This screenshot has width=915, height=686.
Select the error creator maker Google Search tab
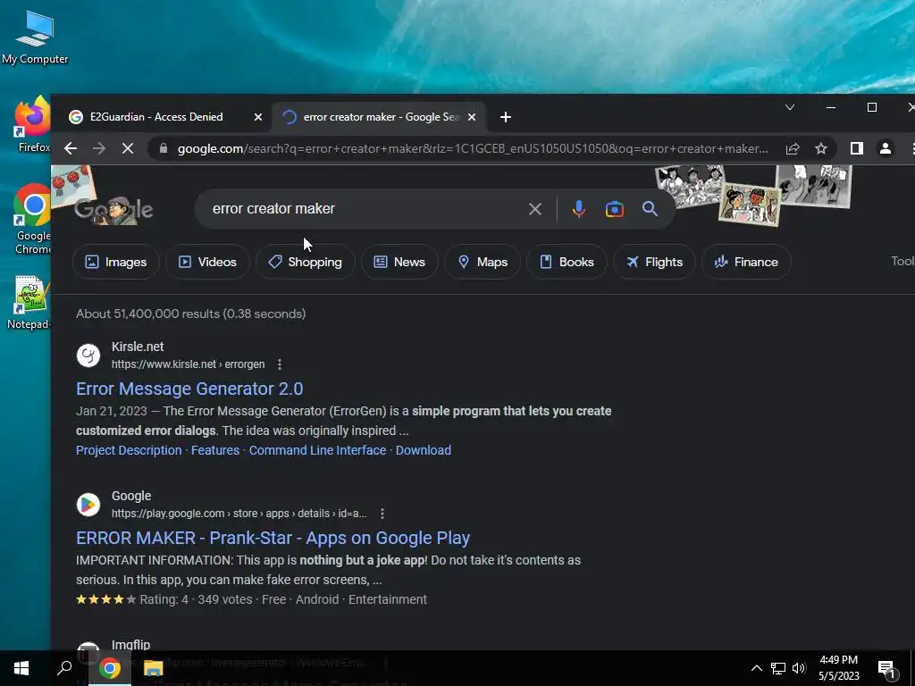(x=379, y=117)
